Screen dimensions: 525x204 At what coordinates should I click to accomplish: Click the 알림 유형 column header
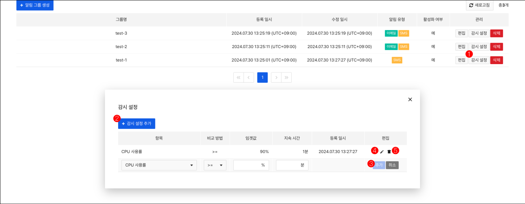pos(397,20)
